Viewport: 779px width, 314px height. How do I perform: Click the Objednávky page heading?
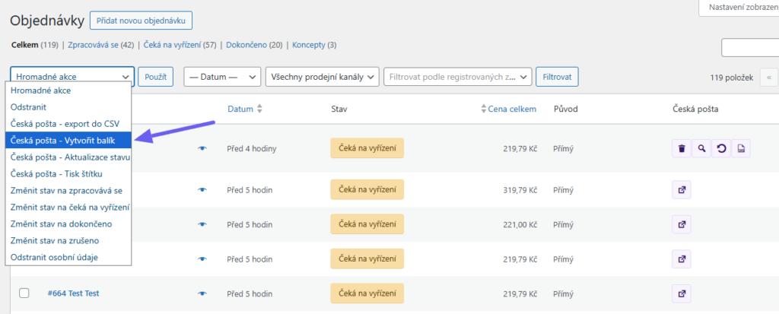coord(47,21)
